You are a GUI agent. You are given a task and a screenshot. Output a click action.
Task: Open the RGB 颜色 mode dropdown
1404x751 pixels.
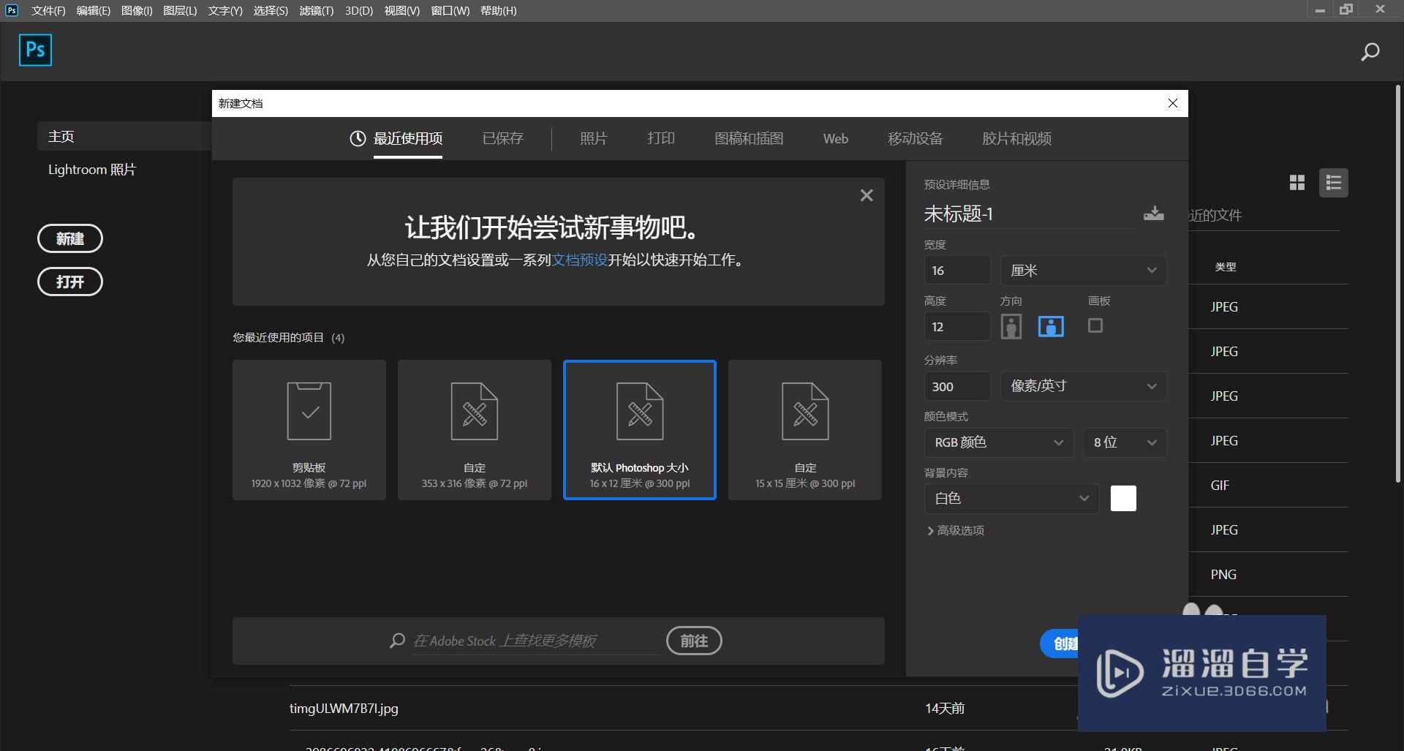[x=999, y=442]
